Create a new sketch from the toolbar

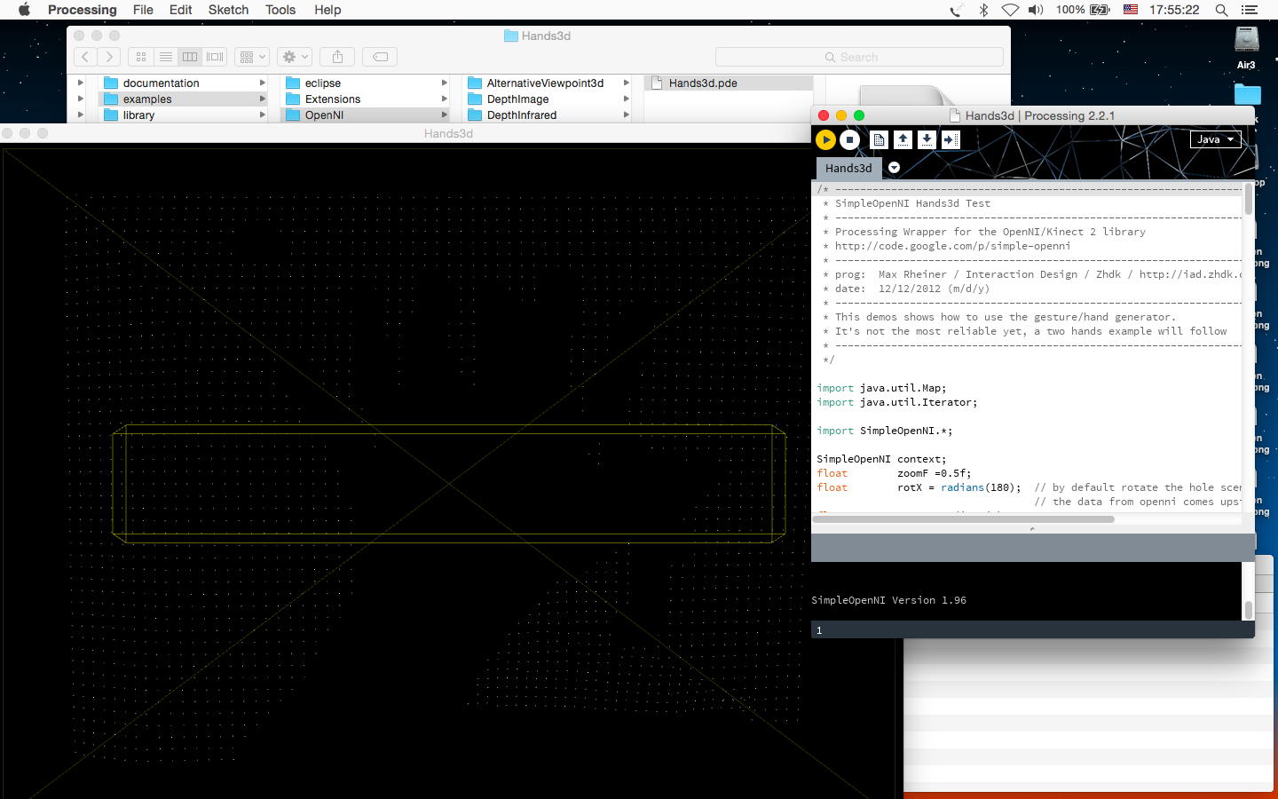pos(879,139)
